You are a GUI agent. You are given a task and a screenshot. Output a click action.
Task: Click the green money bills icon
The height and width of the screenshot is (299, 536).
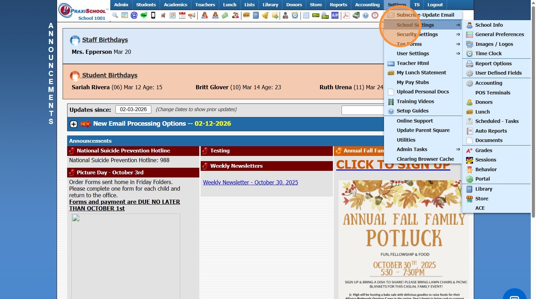coord(225,15)
